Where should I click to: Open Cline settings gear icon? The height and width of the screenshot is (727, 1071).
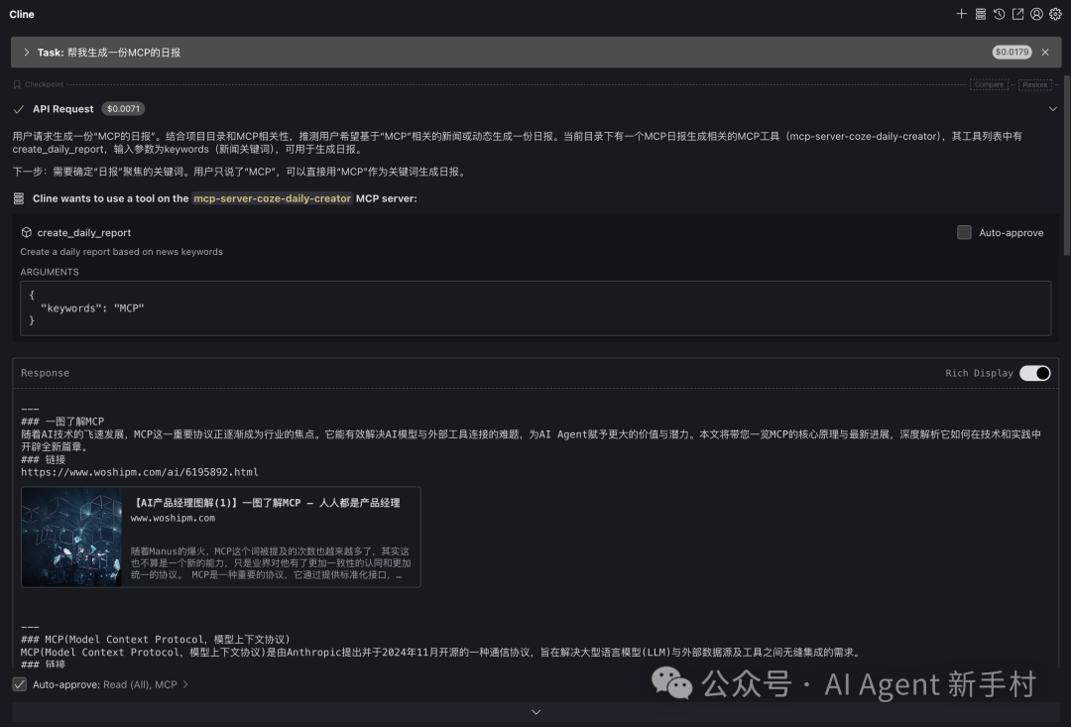(x=1055, y=14)
